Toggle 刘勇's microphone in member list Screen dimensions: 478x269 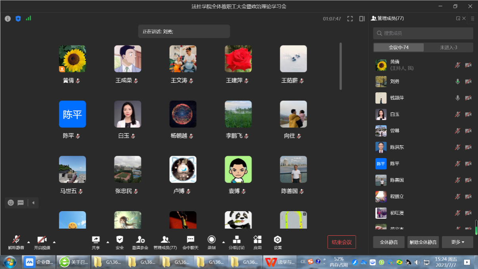tap(457, 81)
